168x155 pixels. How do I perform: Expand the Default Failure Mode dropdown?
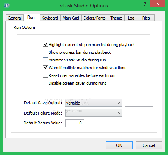click(94, 113)
